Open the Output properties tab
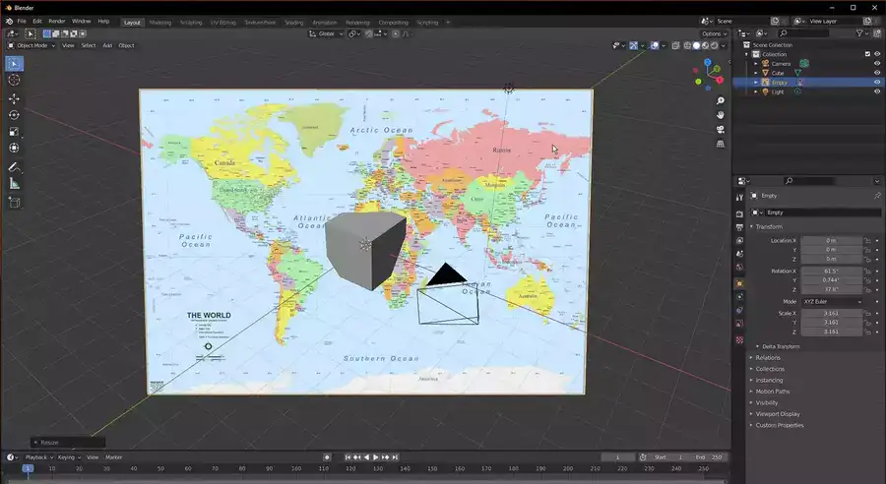 pyautogui.click(x=739, y=227)
